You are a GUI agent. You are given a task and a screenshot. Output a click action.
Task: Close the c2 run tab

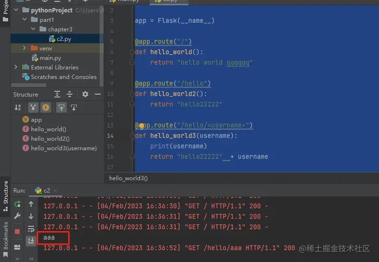[x=55, y=190]
